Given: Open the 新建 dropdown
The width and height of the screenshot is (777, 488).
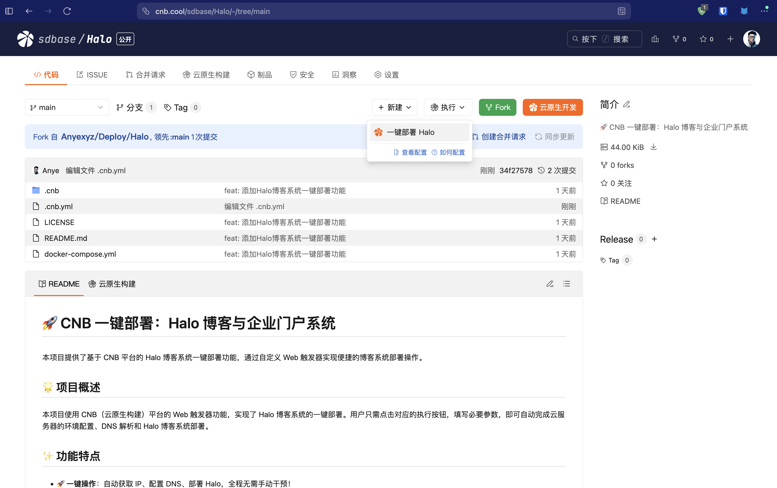Looking at the screenshot, I should 394,108.
